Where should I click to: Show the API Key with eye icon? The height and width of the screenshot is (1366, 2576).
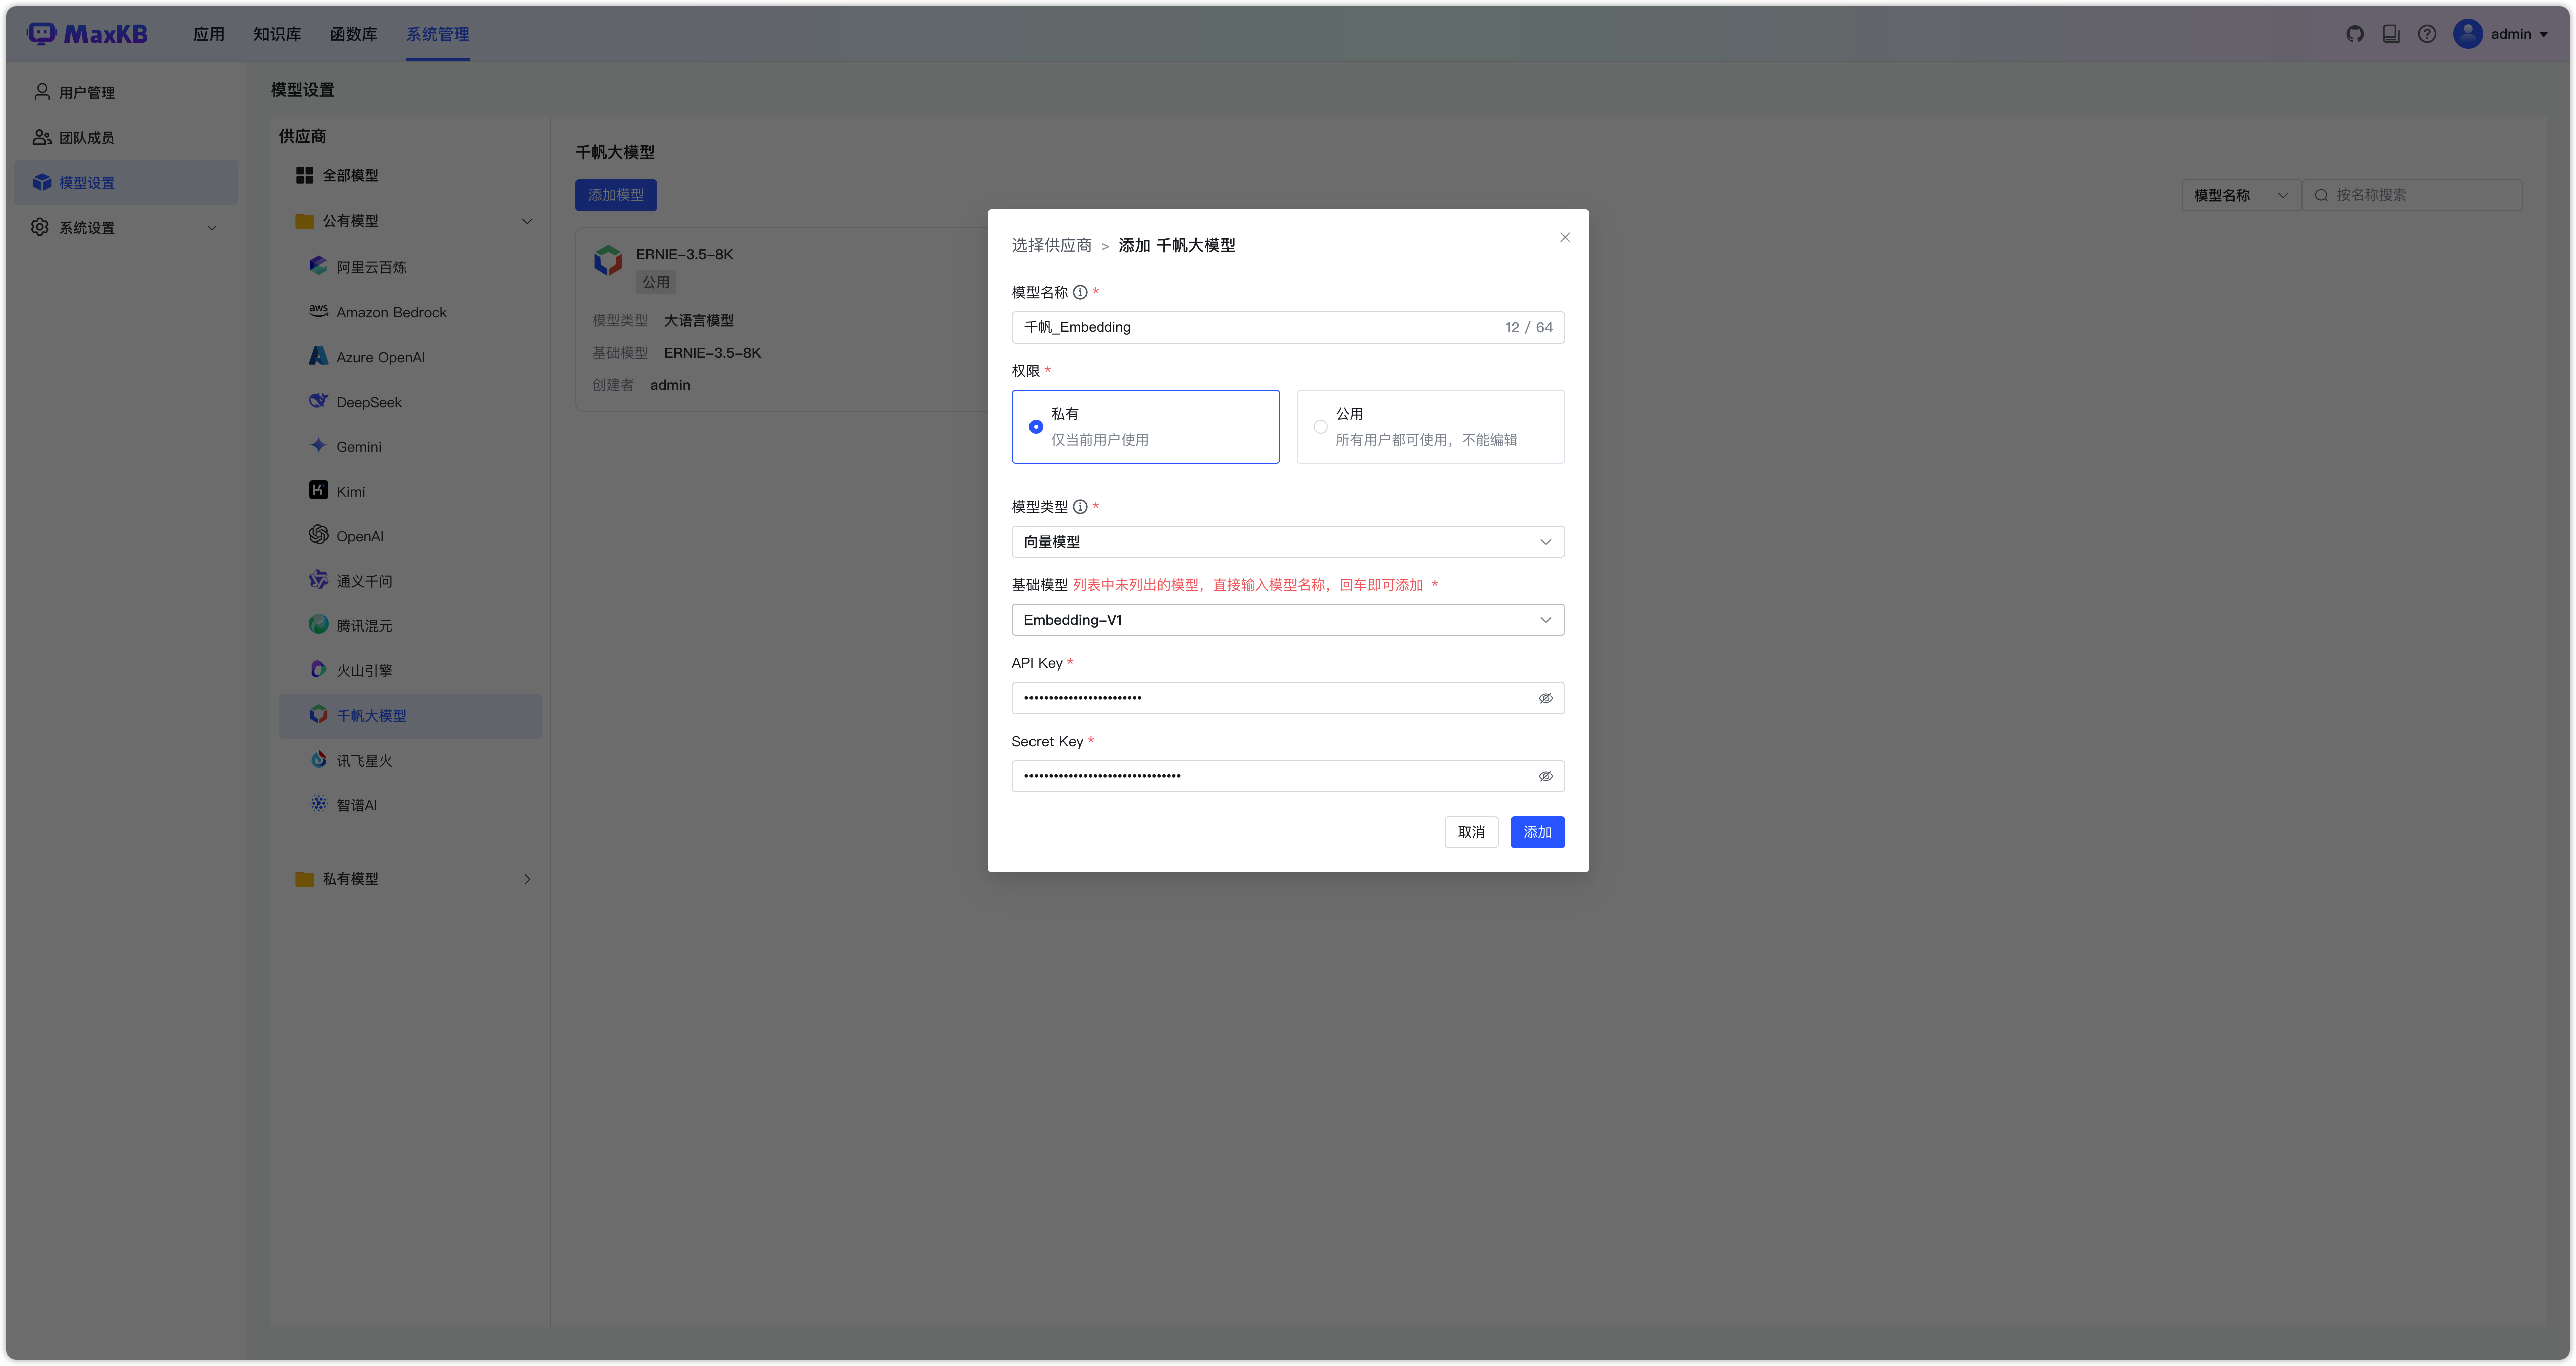pos(1545,698)
